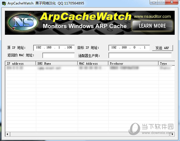Focus the 适配器生产商 field
This screenshot has height=141, width=180.
tap(140, 55)
